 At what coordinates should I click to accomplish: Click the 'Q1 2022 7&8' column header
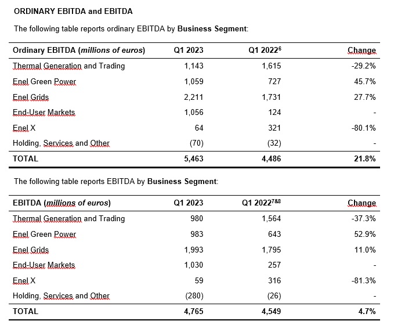[261, 203]
